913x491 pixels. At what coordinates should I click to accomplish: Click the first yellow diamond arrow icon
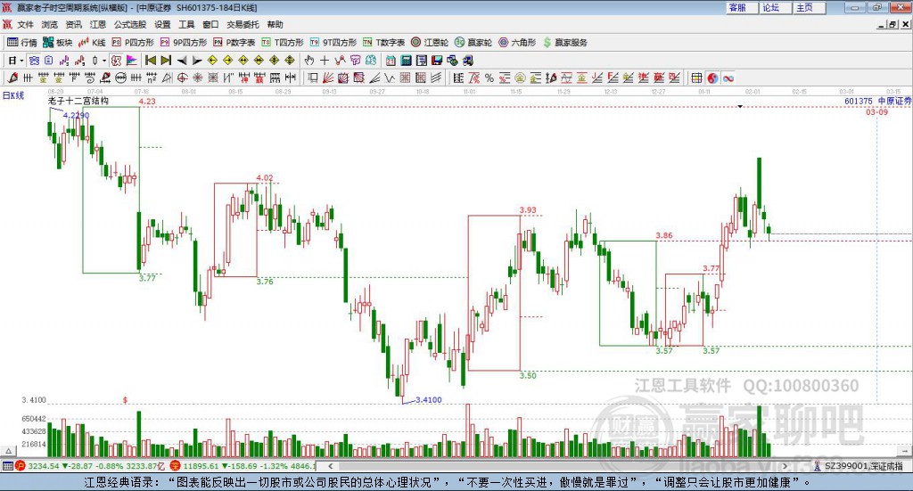tap(212, 61)
